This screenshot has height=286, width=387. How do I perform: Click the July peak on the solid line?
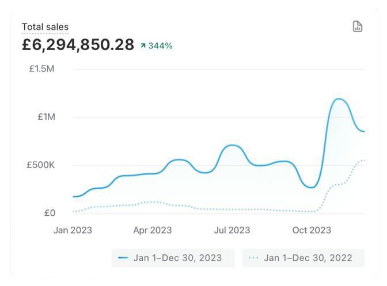coord(232,145)
